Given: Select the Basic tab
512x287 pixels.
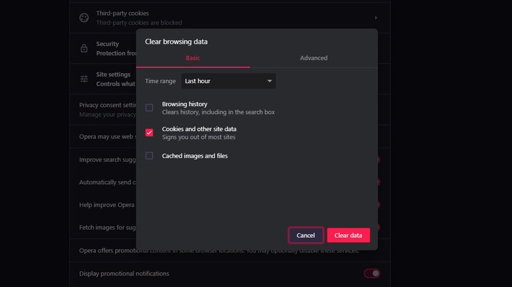Looking at the screenshot, I should pyautogui.click(x=193, y=58).
